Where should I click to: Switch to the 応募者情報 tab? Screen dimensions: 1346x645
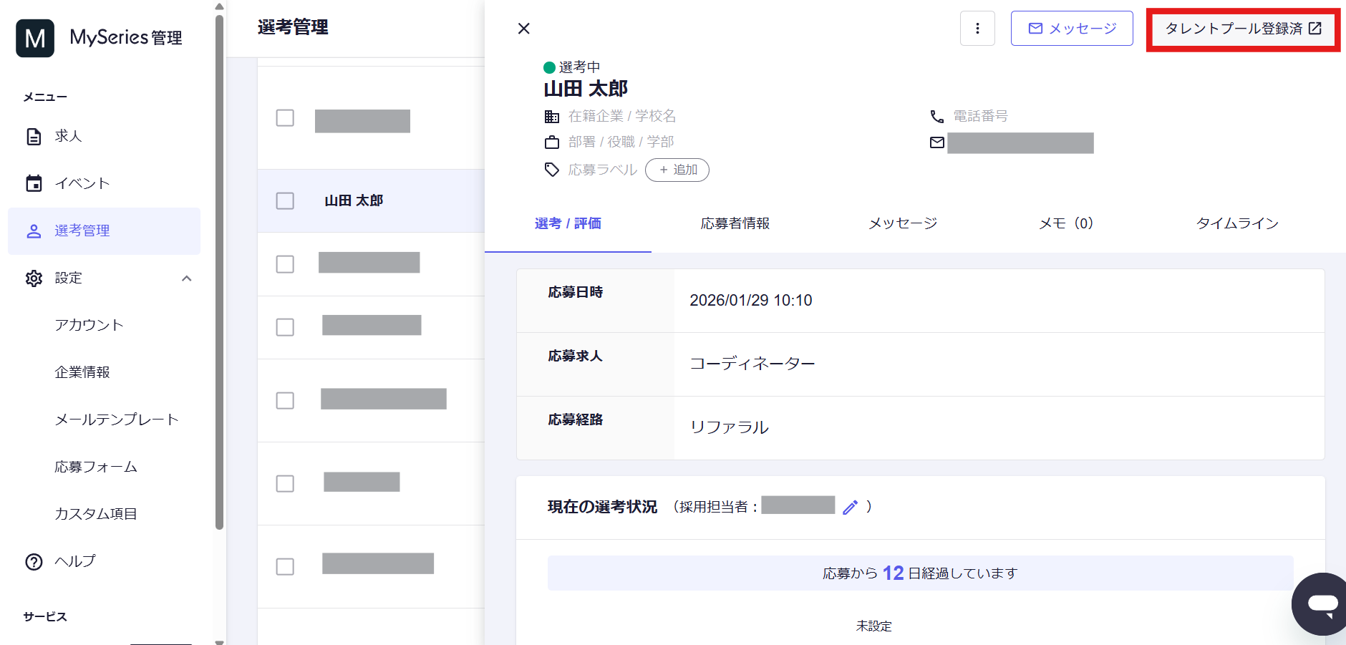tap(735, 223)
